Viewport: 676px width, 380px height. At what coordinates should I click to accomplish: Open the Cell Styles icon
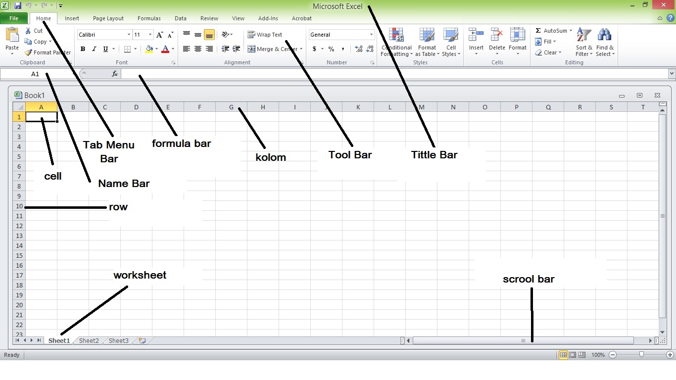point(451,35)
